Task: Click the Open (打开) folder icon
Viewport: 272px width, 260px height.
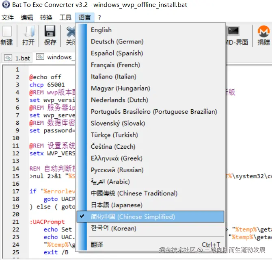Action: pyautogui.click(x=29, y=31)
